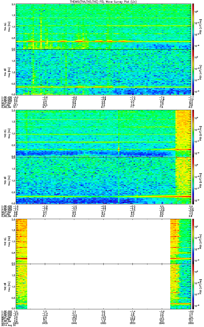Click the 'PSD [nT²/Hz]' label of the bottom panel

(x=200, y=287)
